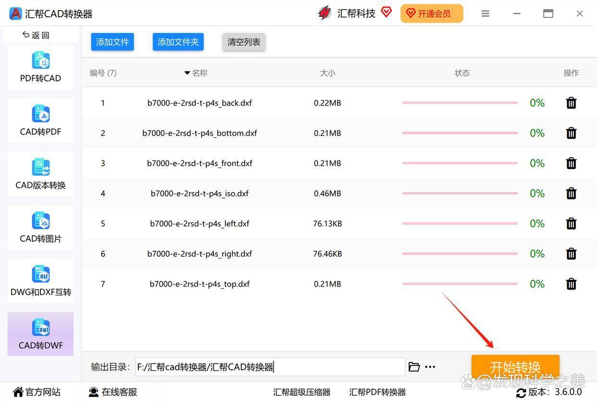597x402 pixels.
Task: Open the PDF转CAD conversion mode
Action: (x=40, y=67)
